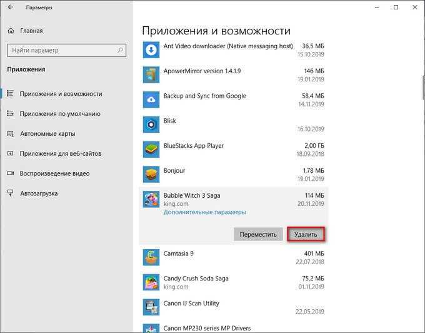
Task: Open the Автозагрузка section
Action: pos(39,193)
